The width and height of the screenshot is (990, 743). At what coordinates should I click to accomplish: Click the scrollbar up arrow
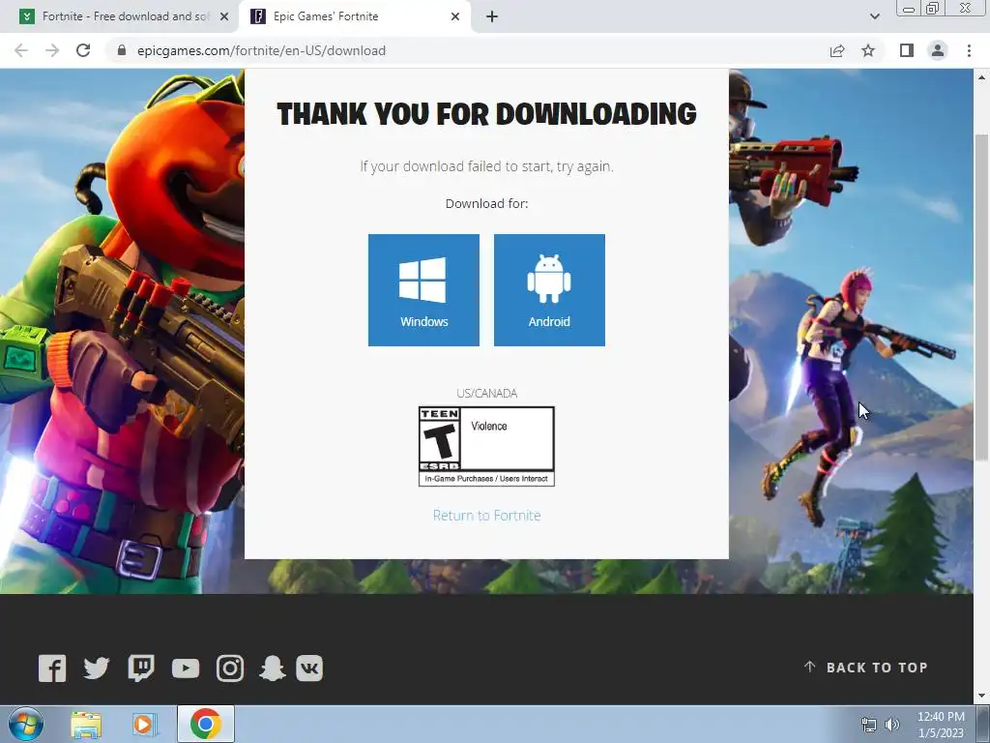click(x=981, y=77)
